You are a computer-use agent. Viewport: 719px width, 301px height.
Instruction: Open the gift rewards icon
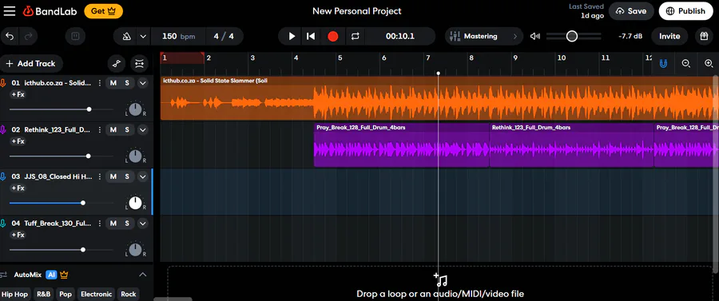point(703,36)
